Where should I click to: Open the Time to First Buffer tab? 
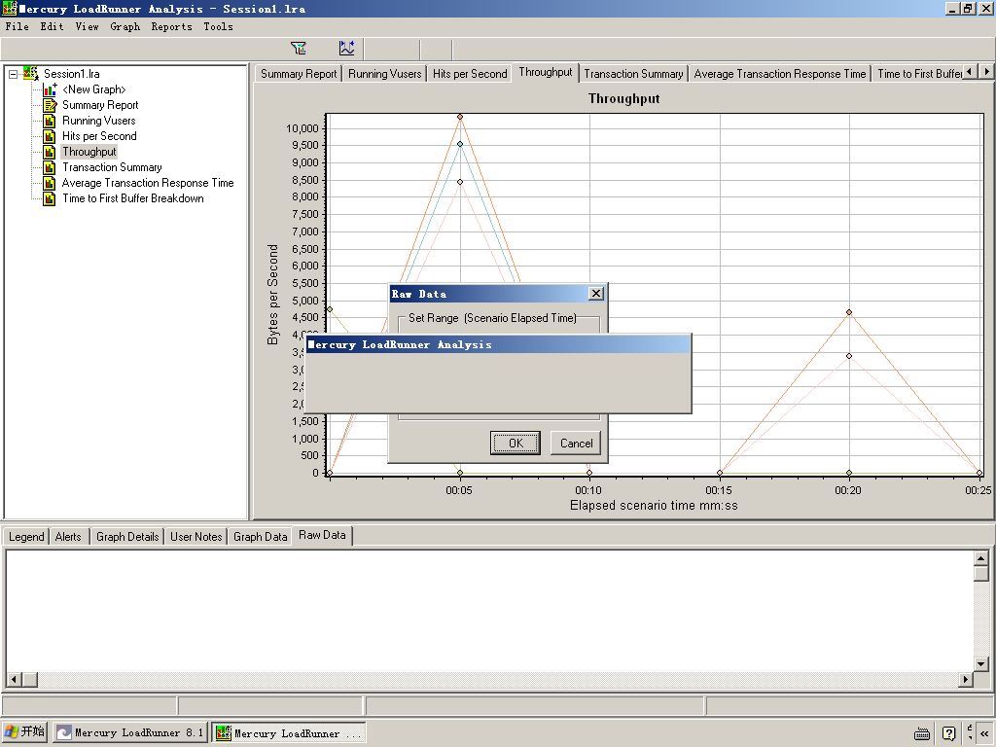point(918,74)
